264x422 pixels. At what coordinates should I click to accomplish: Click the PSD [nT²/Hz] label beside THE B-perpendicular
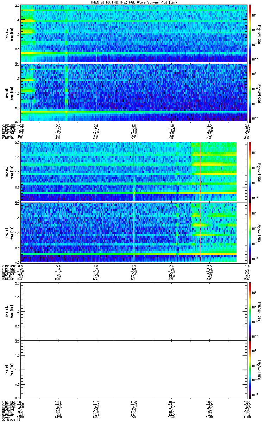260,311
